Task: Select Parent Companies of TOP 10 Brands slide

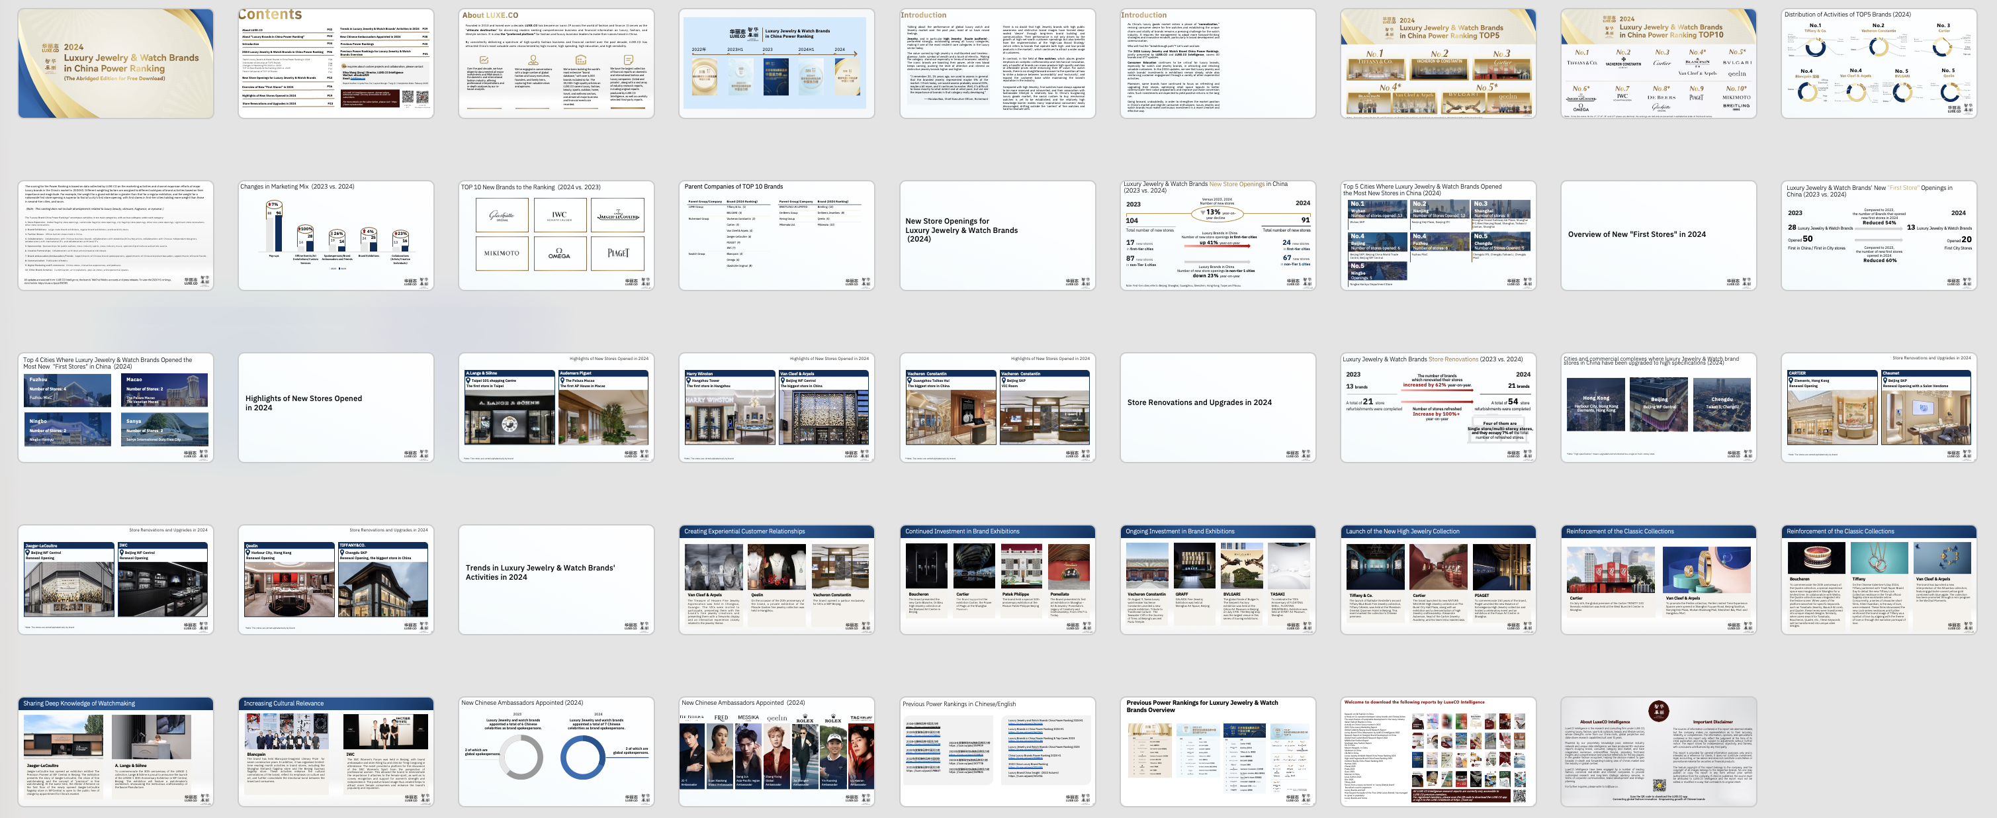Action: [x=776, y=236]
